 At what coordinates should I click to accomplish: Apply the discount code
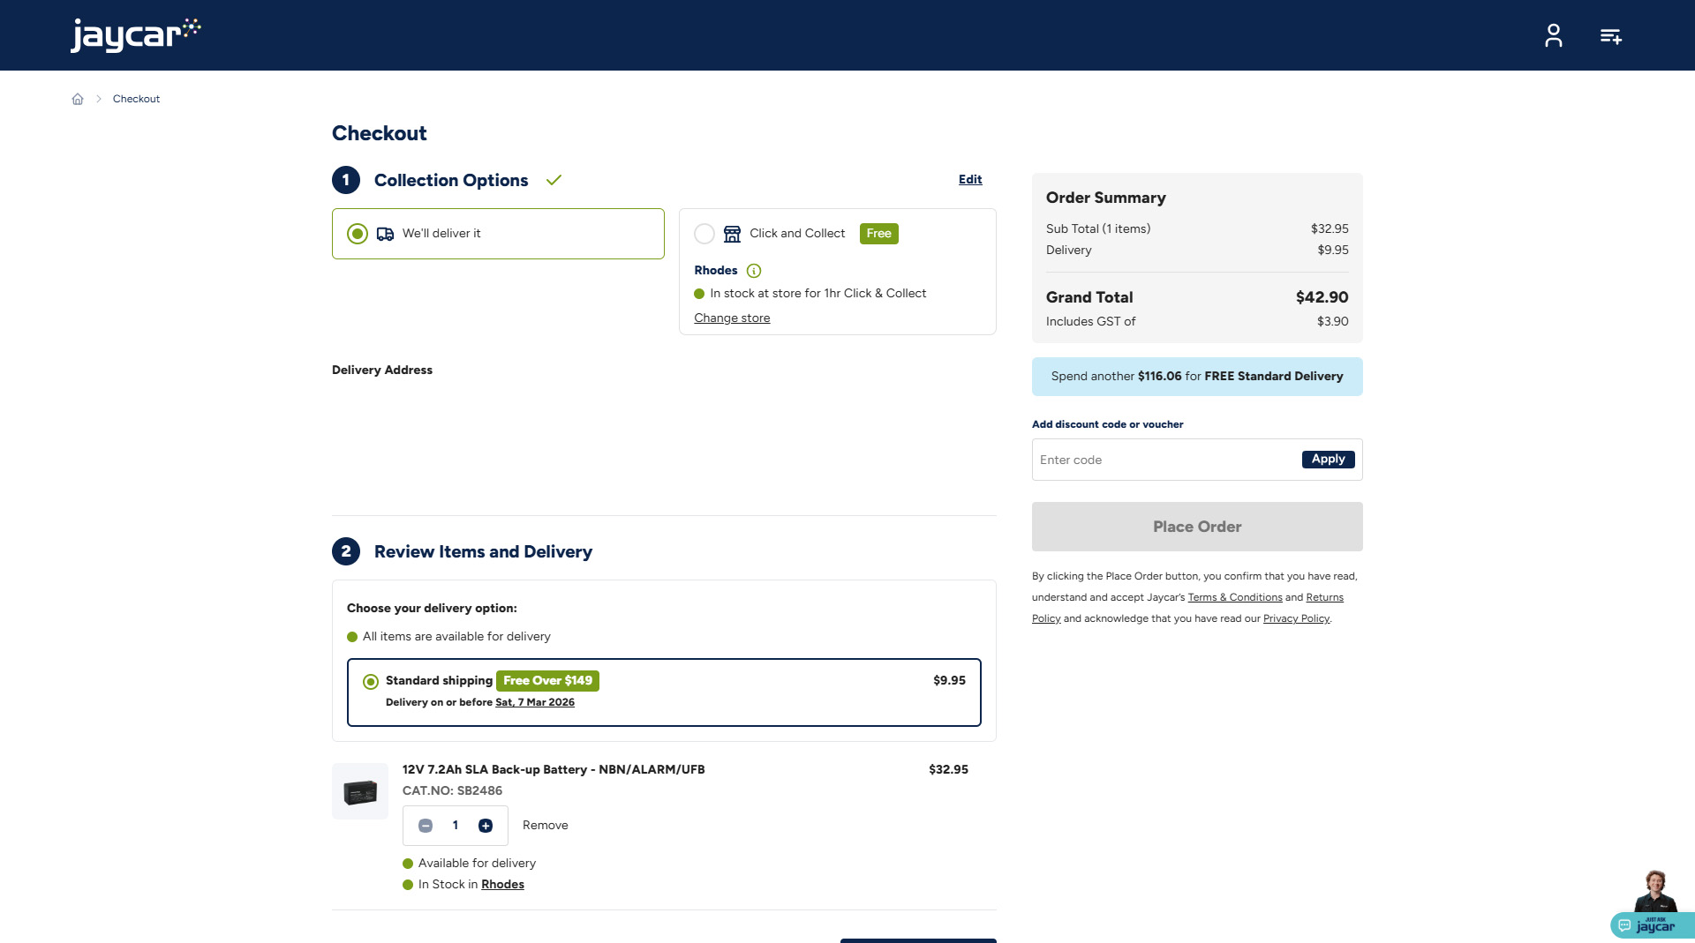click(1328, 460)
